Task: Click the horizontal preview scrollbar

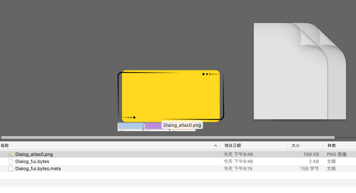Action: 168,137
